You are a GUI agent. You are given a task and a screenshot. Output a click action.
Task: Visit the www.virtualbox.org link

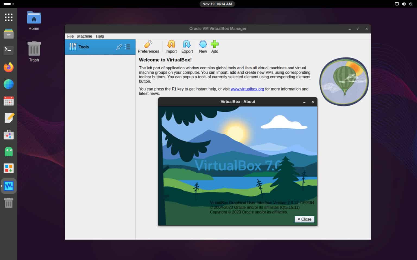pyautogui.click(x=247, y=89)
